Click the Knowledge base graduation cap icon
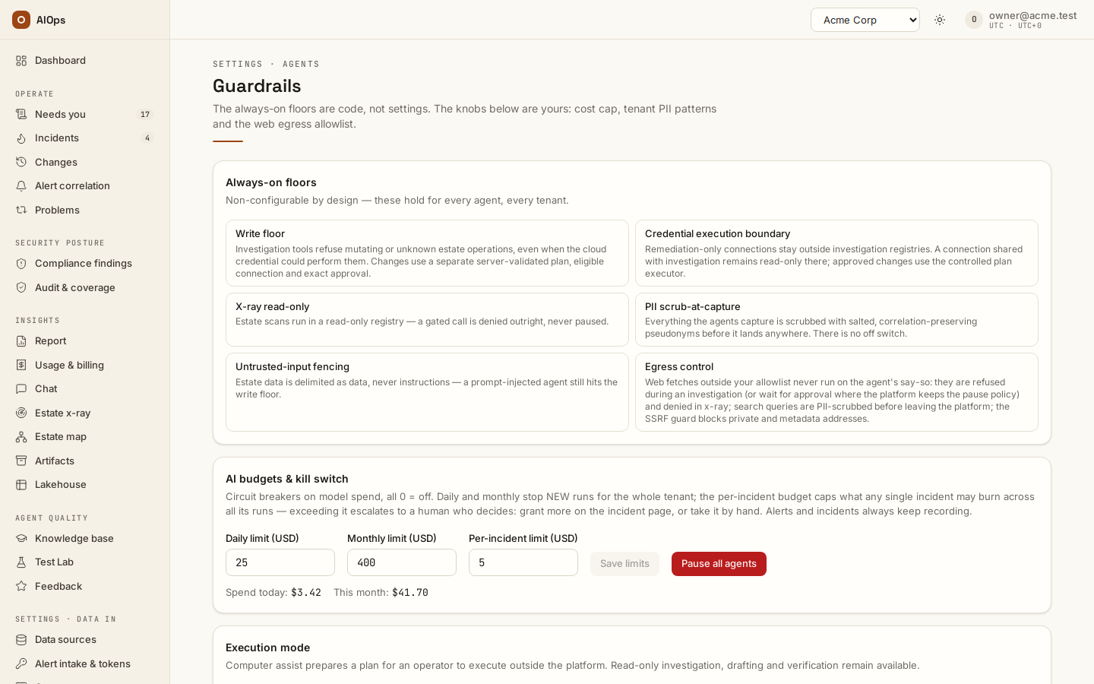This screenshot has height=684, width=1094. click(21, 539)
